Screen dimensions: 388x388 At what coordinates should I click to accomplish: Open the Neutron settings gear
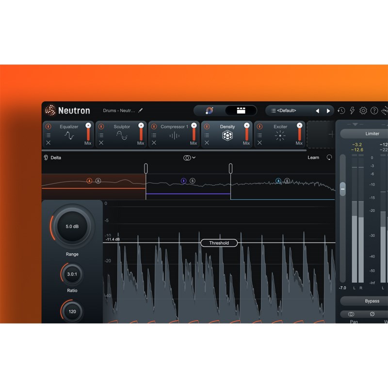(363, 111)
